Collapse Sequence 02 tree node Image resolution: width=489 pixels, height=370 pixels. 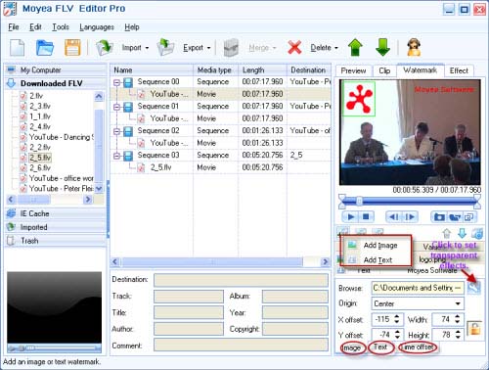click(116, 131)
